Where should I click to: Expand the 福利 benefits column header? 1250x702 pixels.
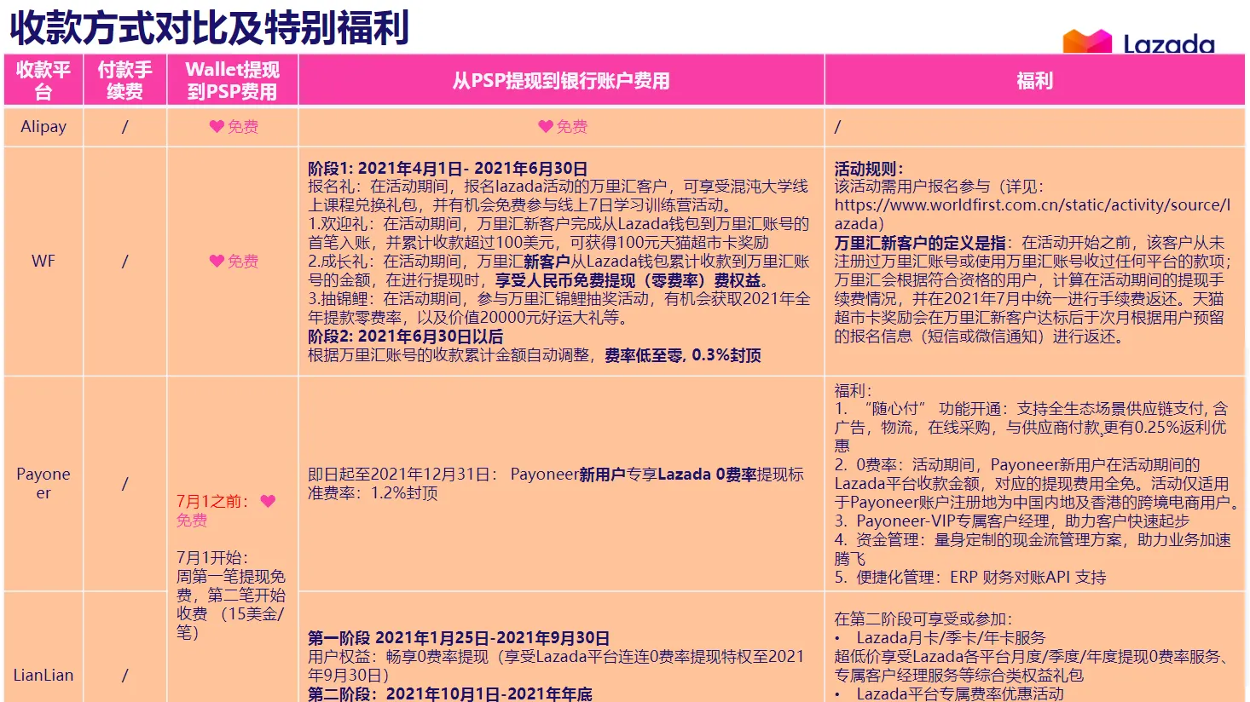point(1036,80)
